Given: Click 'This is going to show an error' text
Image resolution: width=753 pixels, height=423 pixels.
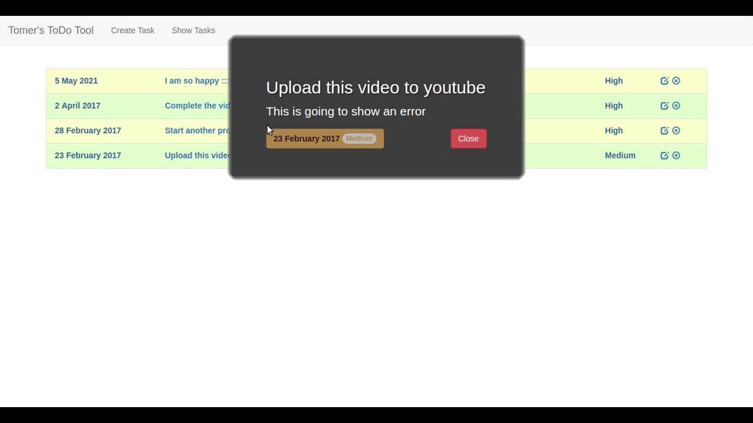Looking at the screenshot, I should coord(345,112).
